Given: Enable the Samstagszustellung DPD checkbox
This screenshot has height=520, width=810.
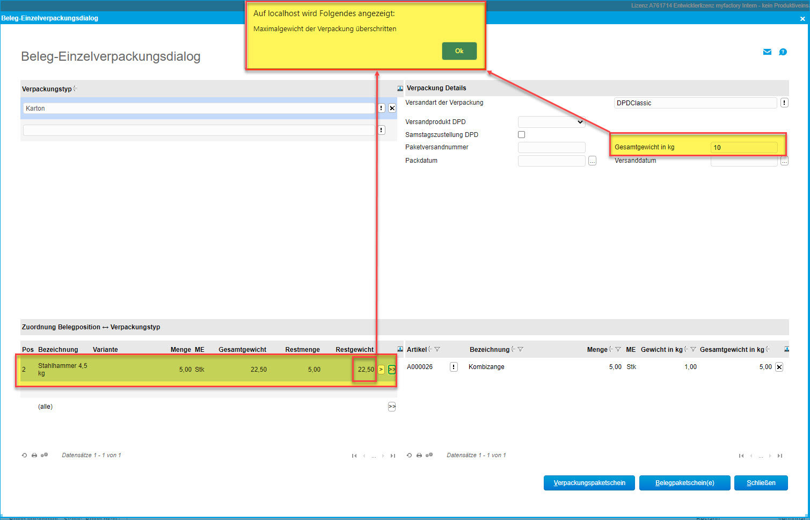Looking at the screenshot, I should (x=521, y=135).
